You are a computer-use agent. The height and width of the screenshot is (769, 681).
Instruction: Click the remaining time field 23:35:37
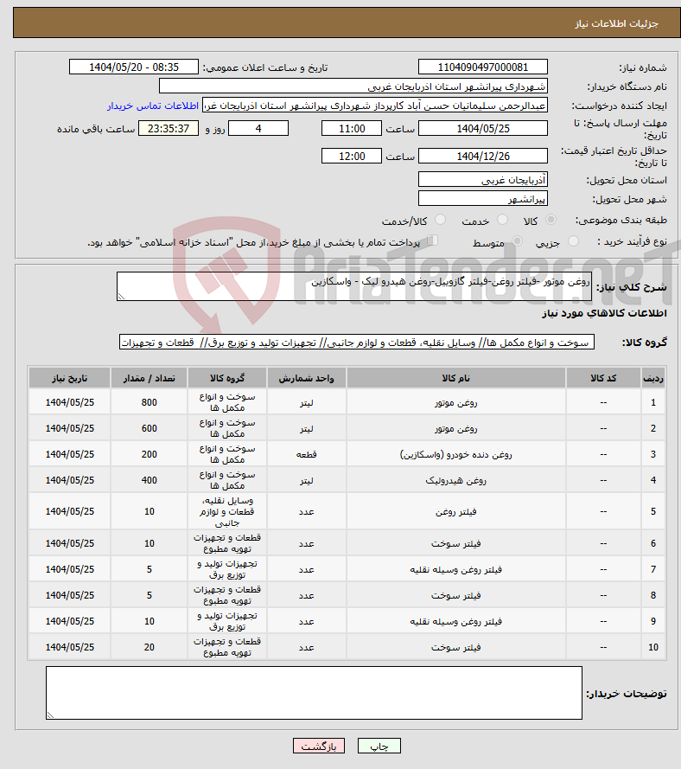point(169,129)
